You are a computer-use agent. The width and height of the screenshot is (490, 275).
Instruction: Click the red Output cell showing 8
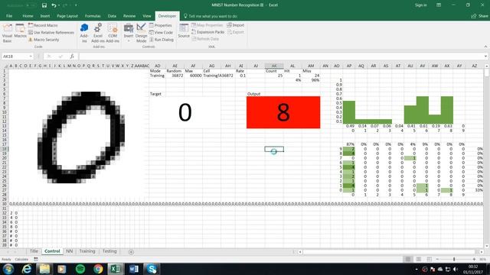click(x=283, y=112)
